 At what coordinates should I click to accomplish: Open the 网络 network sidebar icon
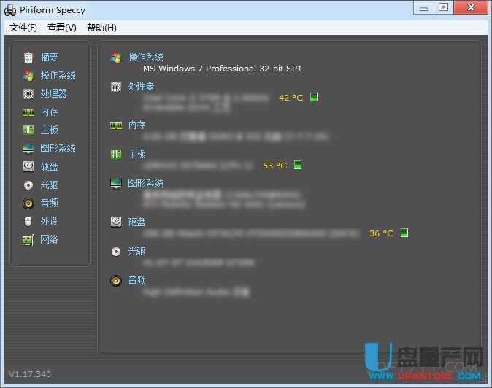pyautogui.click(x=28, y=239)
